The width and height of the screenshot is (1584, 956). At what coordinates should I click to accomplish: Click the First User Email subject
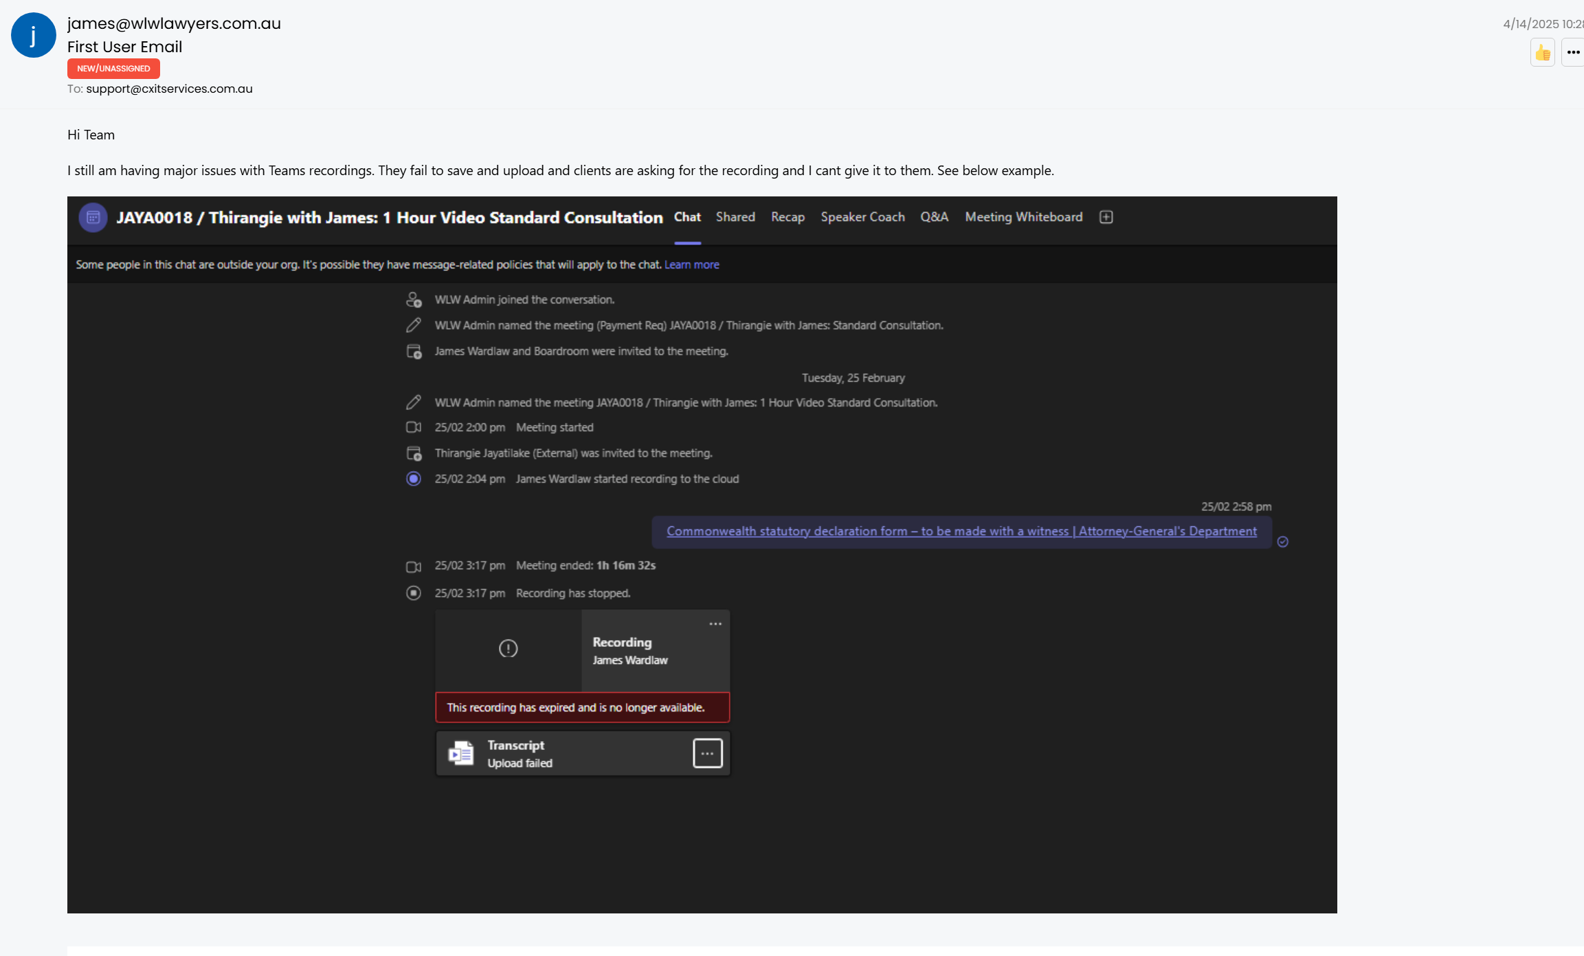pyautogui.click(x=124, y=47)
